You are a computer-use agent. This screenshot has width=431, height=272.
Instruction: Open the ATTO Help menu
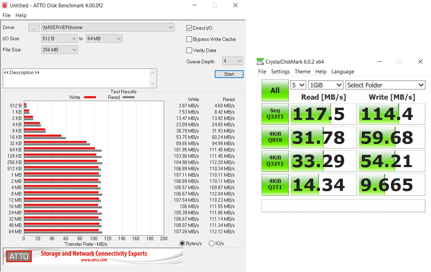pos(21,15)
